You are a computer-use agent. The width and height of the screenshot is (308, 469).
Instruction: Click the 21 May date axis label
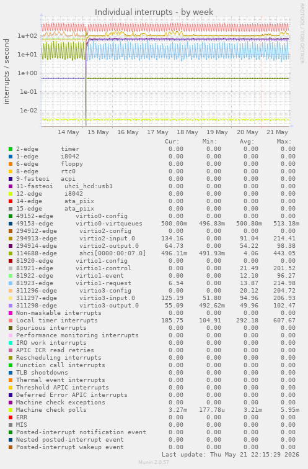point(277,132)
